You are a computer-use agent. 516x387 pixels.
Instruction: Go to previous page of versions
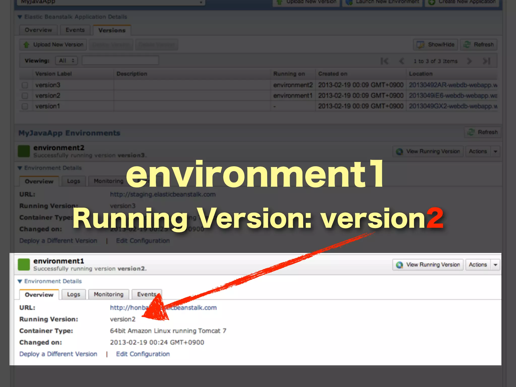[402, 61]
